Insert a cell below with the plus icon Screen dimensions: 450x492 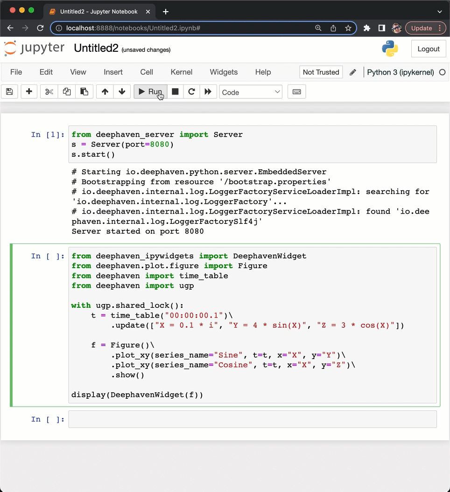click(29, 91)
